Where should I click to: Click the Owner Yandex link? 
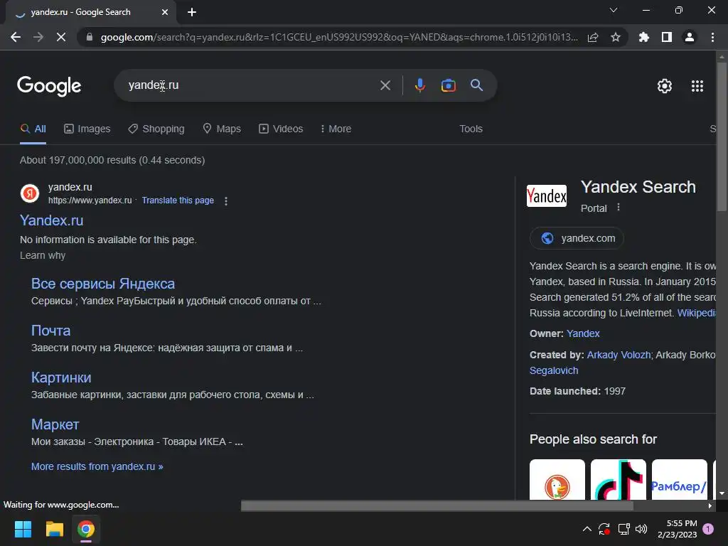(583, 334)
